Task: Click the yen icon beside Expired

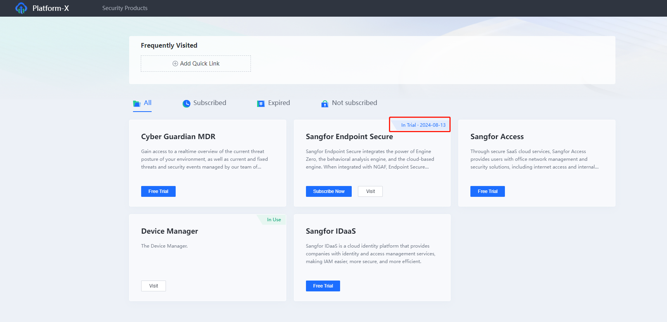Action: coord(261,103)
